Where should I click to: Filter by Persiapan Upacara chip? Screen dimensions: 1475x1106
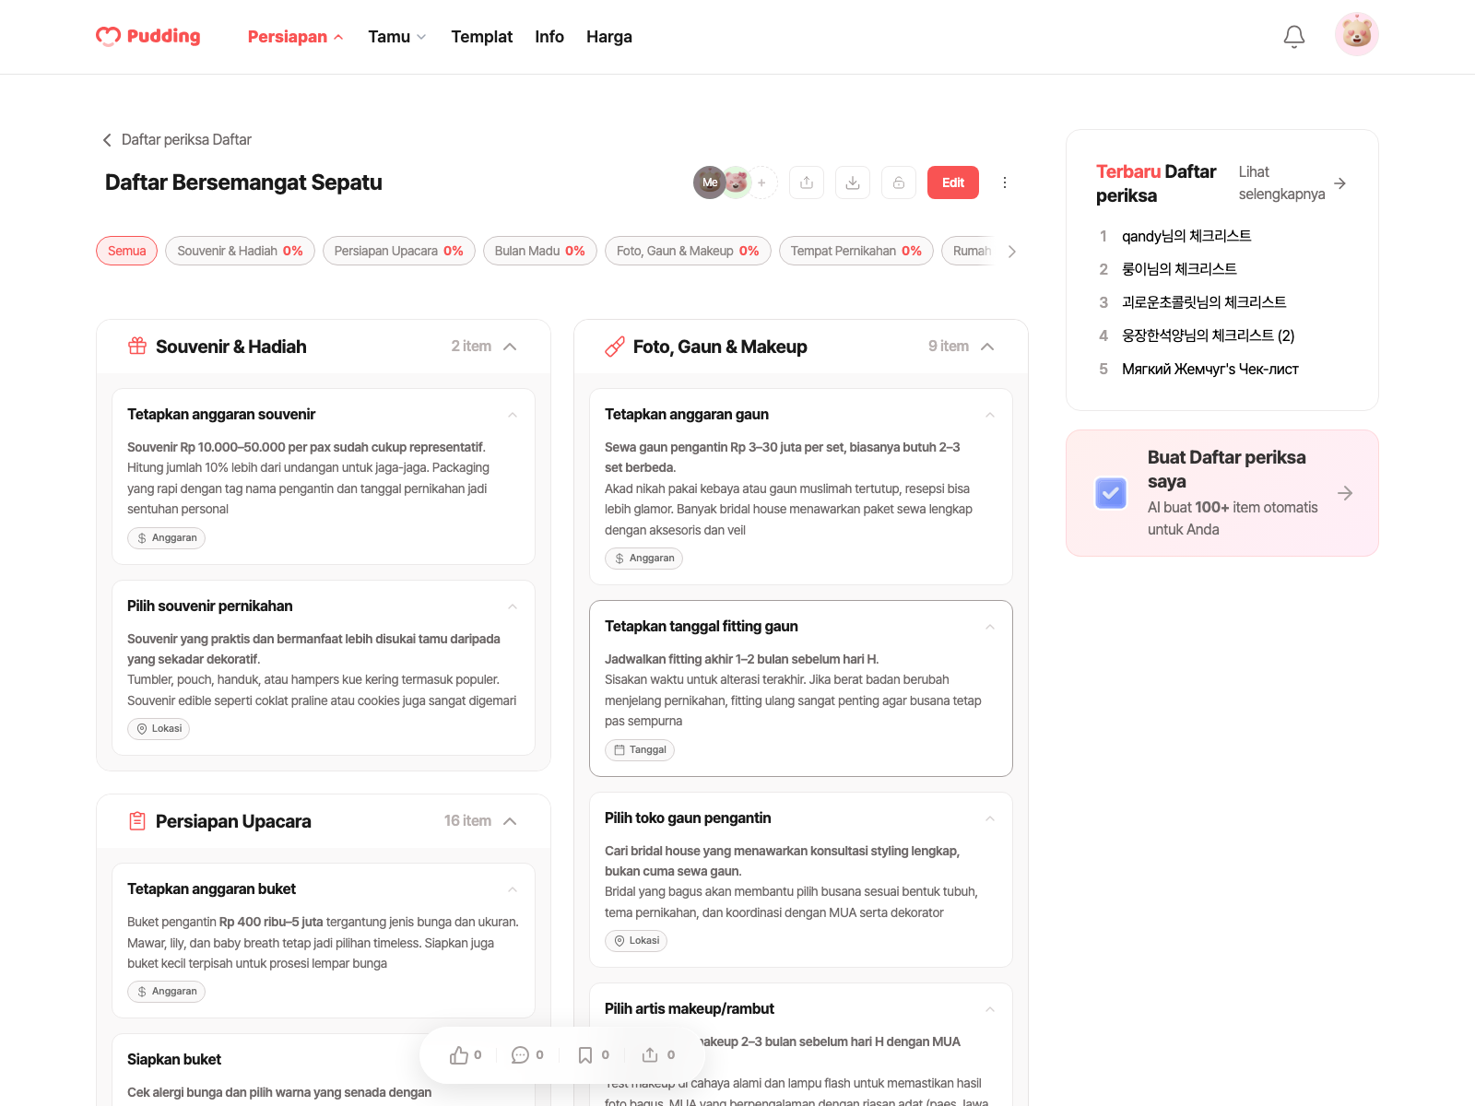(x=399, y=251)
